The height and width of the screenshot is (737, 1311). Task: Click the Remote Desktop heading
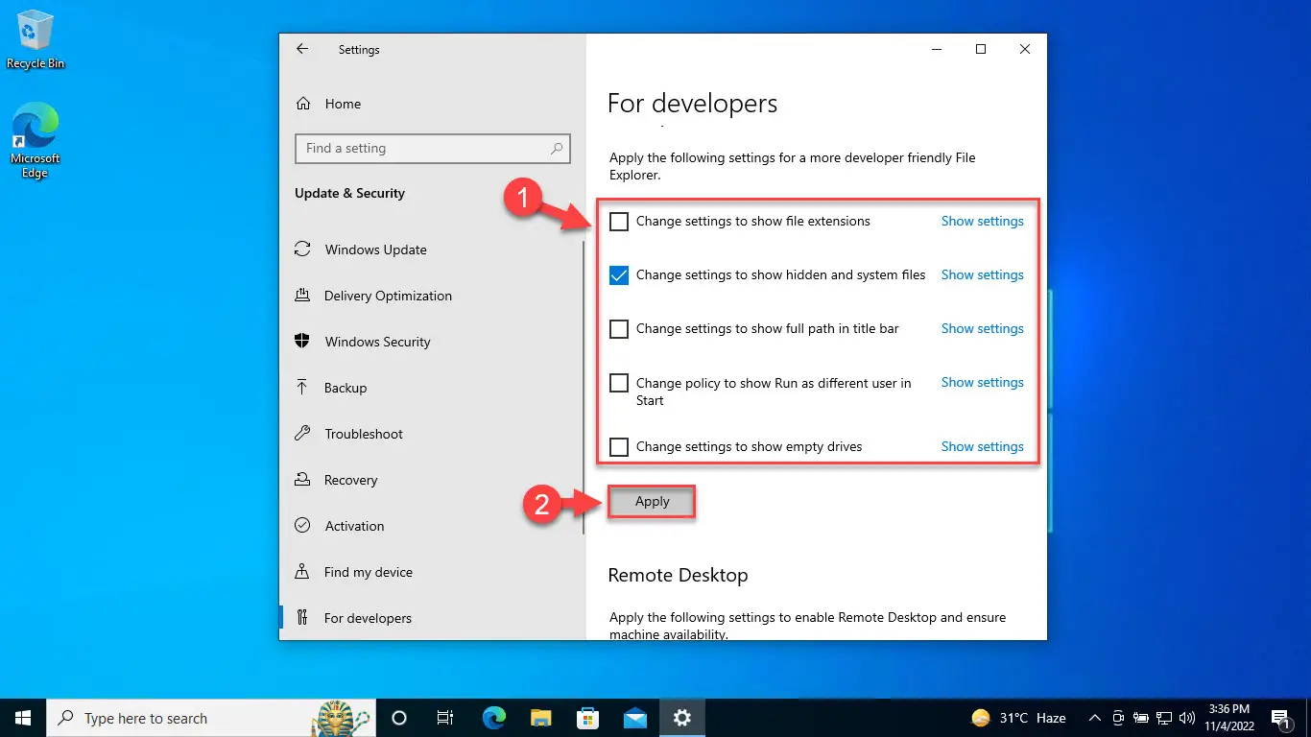(678, 576)
